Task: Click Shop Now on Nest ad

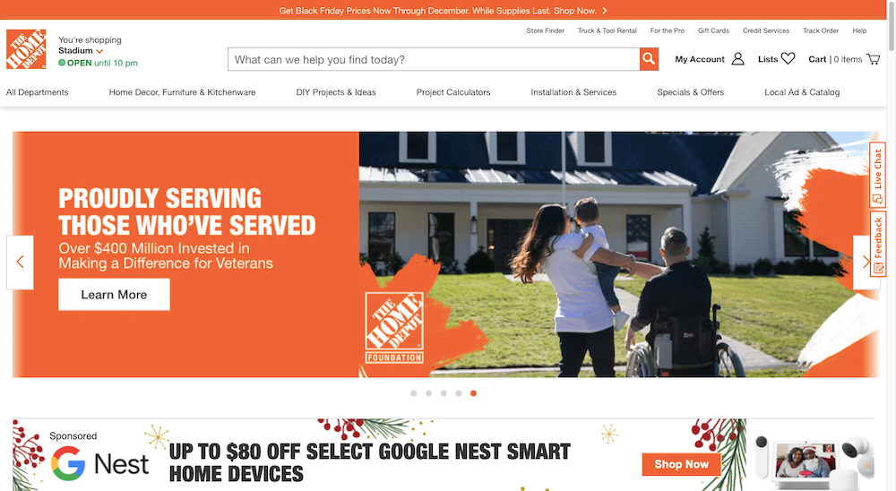Action: click(x=681, y=464)
